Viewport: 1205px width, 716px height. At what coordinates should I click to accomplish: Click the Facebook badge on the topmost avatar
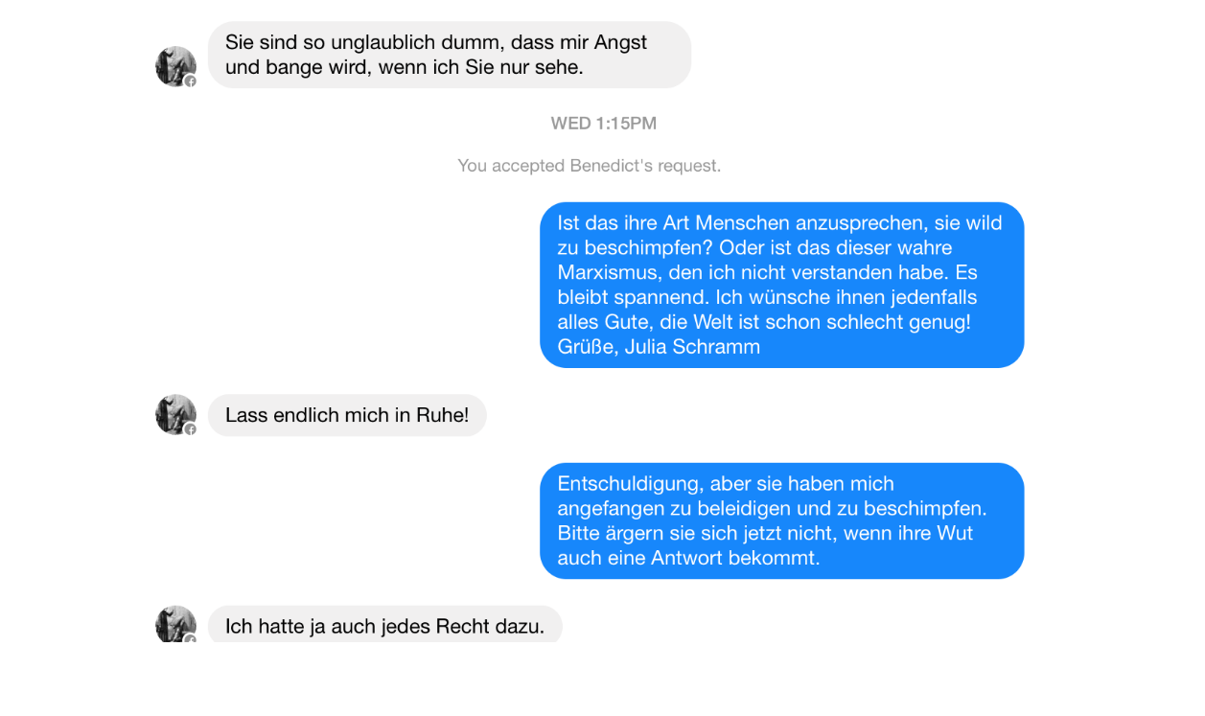click(190, 81)
